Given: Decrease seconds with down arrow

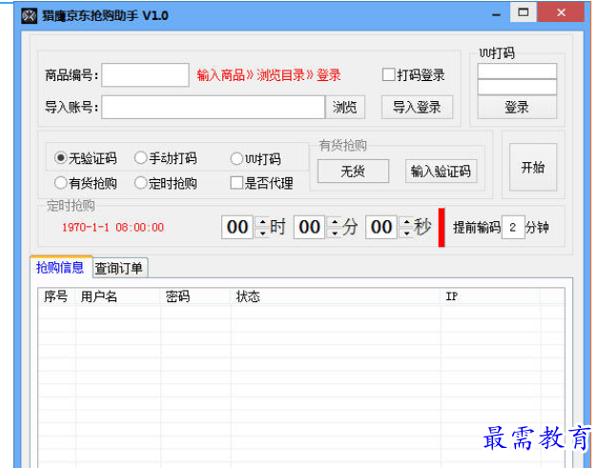Looking at the screenshot, I should (407, 233).
